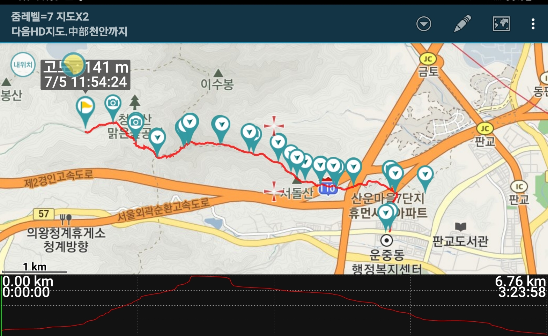Select the altitude info popup showing 7/5 11:54:24
Screen dimensions: 548x336
[86, 75]
